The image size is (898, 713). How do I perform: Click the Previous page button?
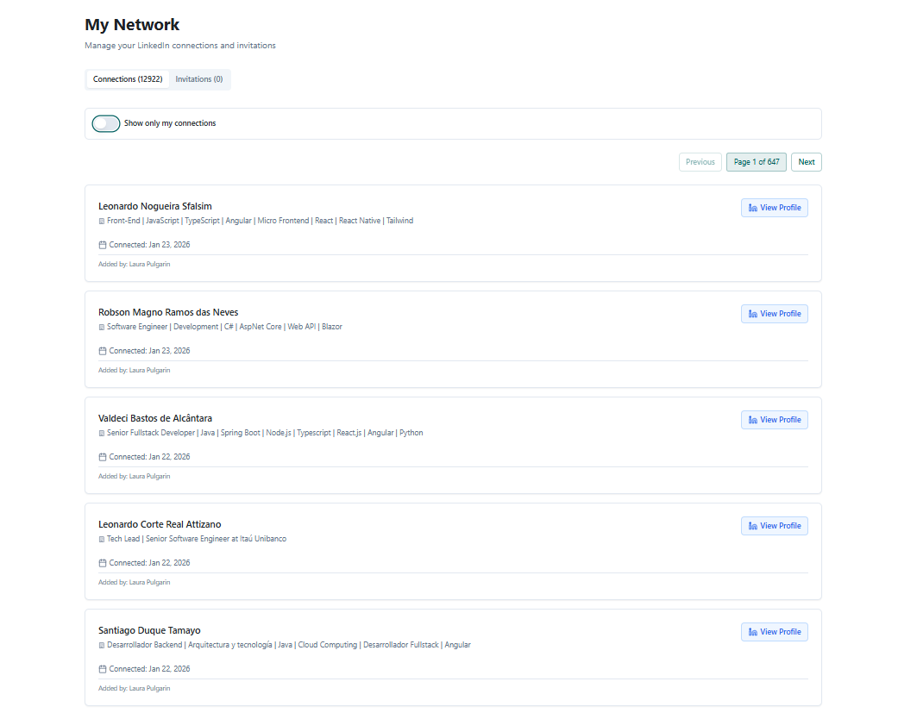pyautogui.click(x=700, y=161)
